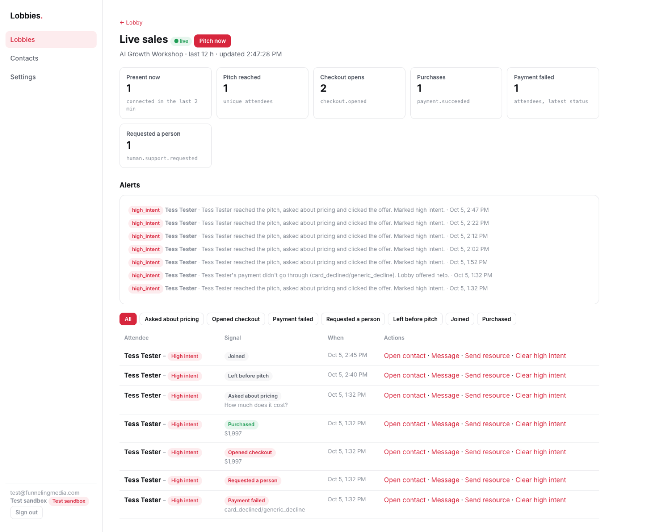672x532 pixels.
Task: Click the Purchases stat card
Action: (x=456, y=93)
